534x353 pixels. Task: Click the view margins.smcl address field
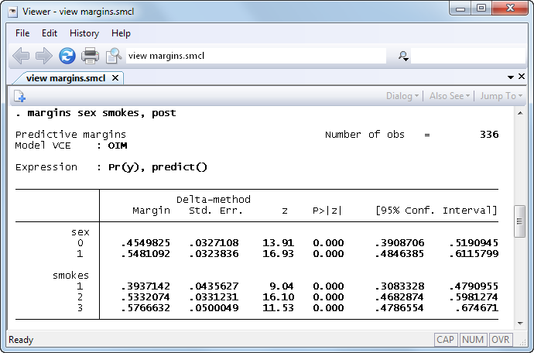pyautogui.click(x=255, y=56)
